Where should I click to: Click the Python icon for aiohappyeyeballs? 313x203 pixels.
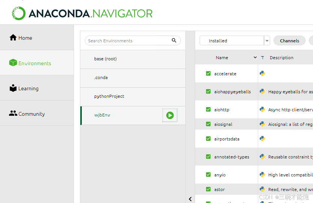(x=262, y=91)
